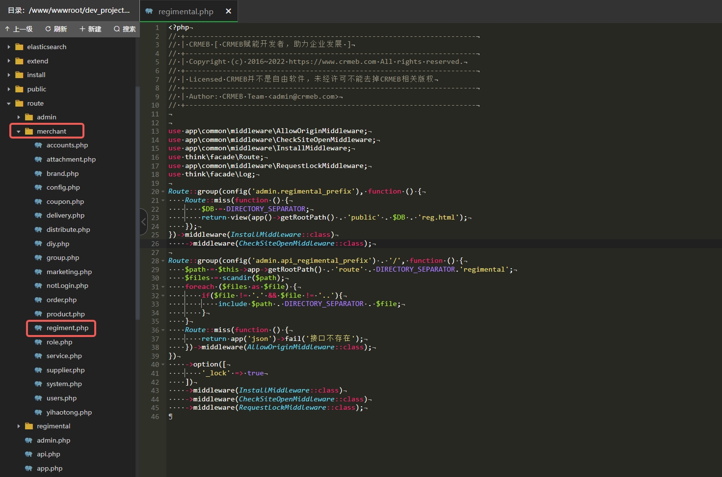Image resolution: width=722 pixels, height=477 pixels.
Task: Go up one level with 上一级
Action: pyautogui.click(x=19, y=29)
